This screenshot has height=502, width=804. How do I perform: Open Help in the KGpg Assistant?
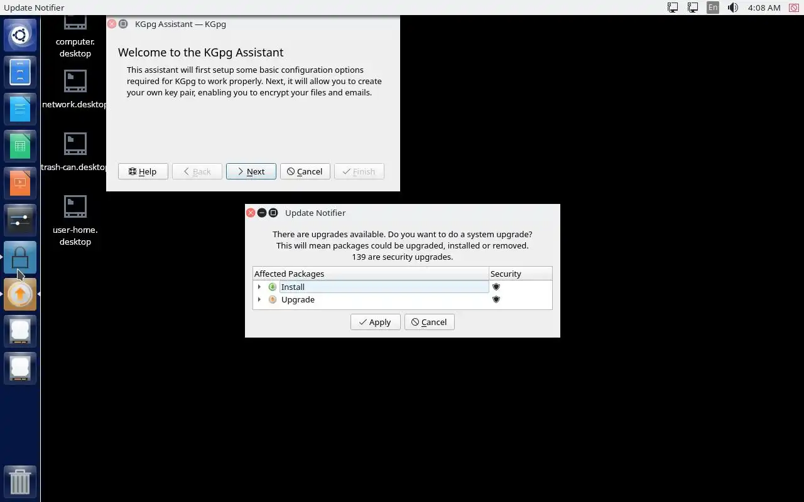pyautogui.click(x=143, y=171)
